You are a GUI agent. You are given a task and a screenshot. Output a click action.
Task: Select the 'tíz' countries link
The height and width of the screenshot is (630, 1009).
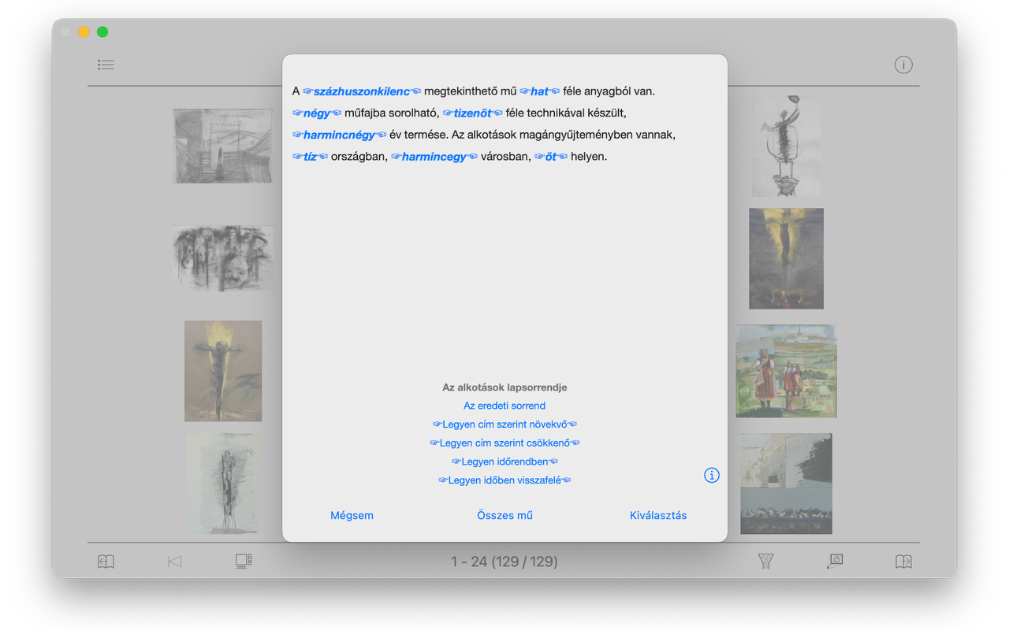pos(310,157)
